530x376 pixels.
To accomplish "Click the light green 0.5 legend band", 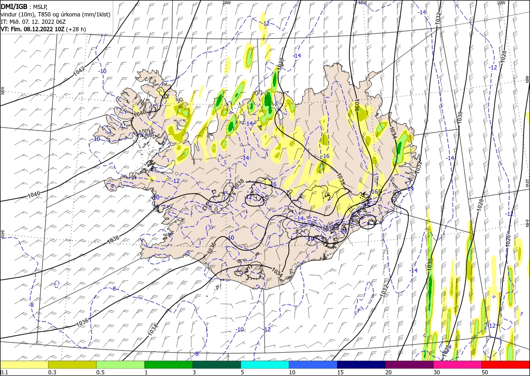I will pyautogui.click(x=120, y=364).
